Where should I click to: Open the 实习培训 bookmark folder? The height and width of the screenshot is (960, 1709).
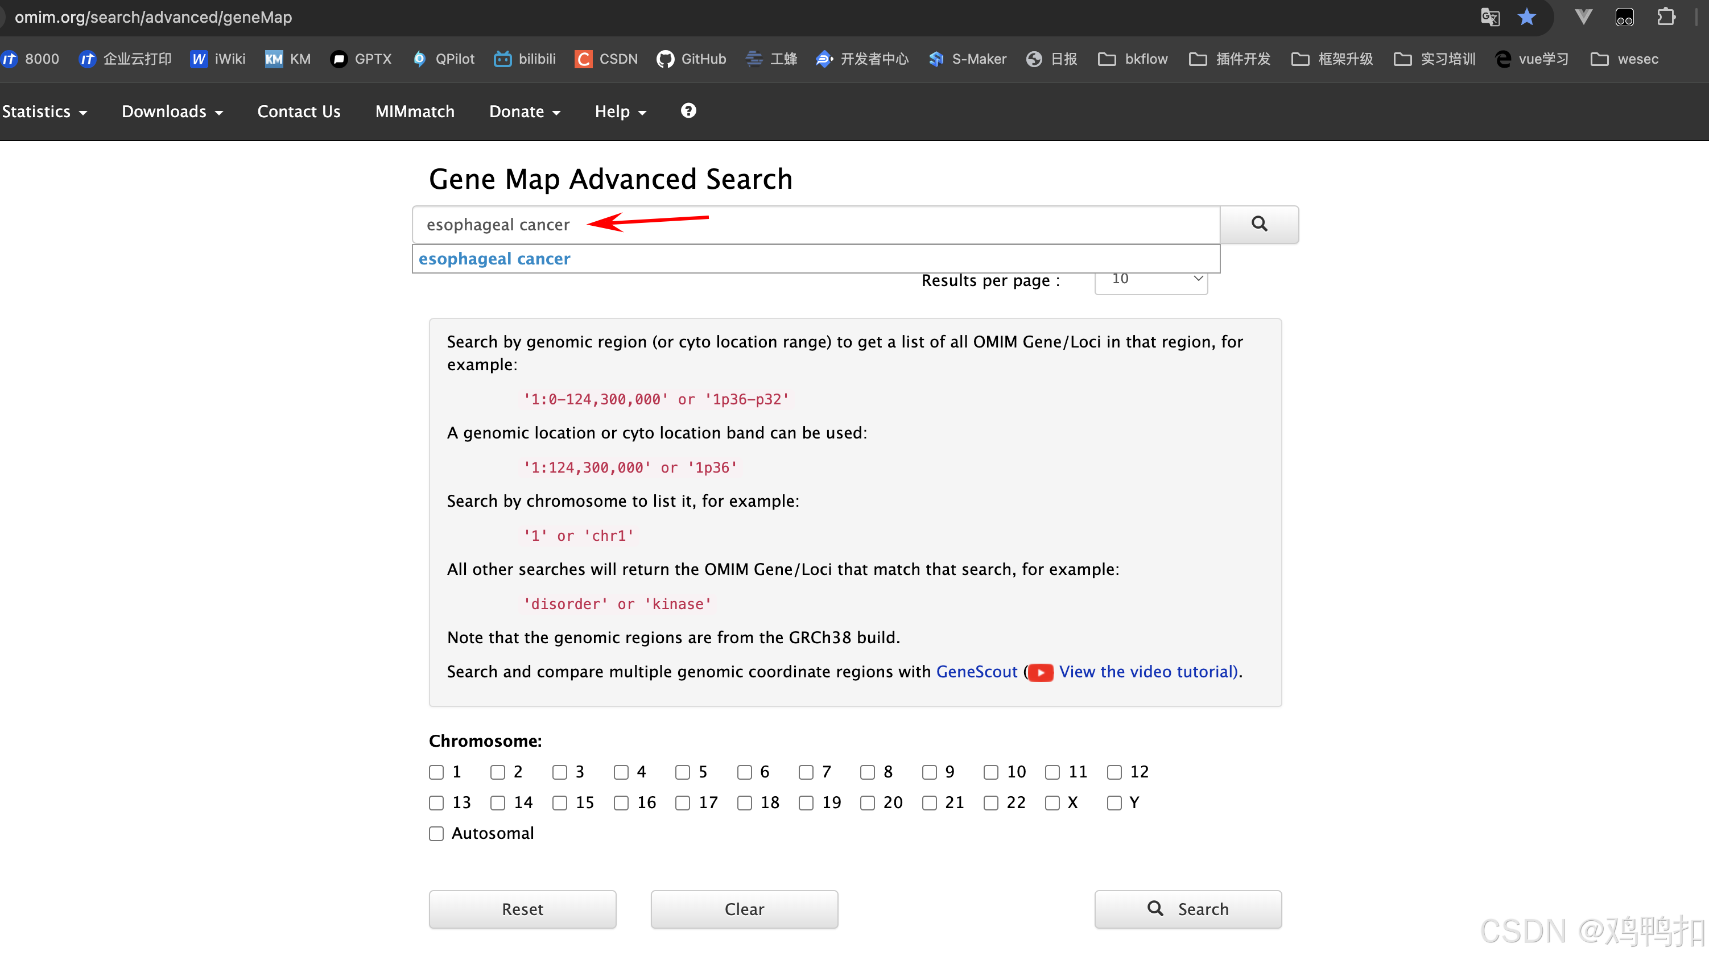tap(1434, 59)
